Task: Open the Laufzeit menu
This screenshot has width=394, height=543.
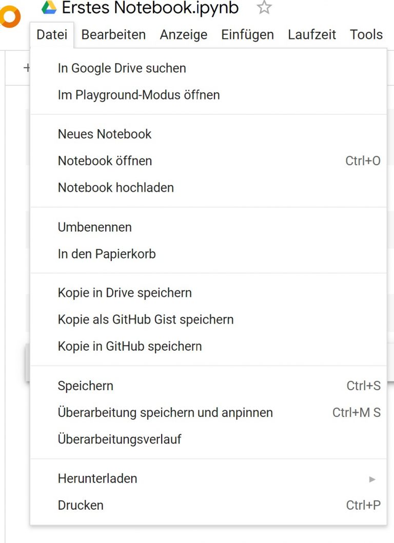Action: pos(311,34)
